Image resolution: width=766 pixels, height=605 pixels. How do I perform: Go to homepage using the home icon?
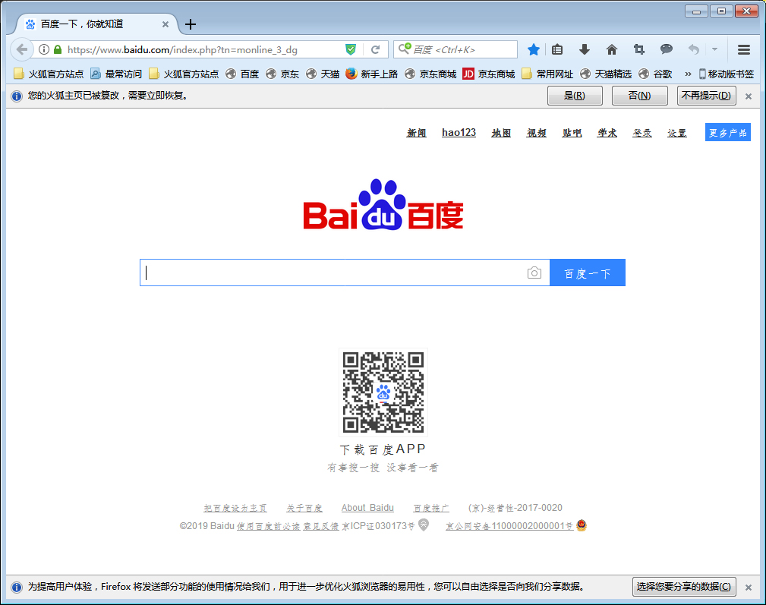pos(612,49)
